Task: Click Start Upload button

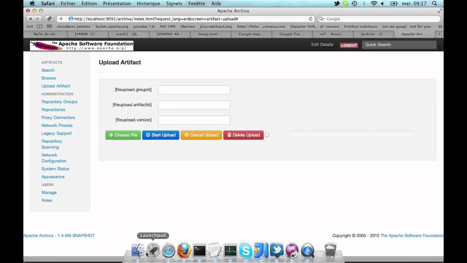Action: pos(161,135)
